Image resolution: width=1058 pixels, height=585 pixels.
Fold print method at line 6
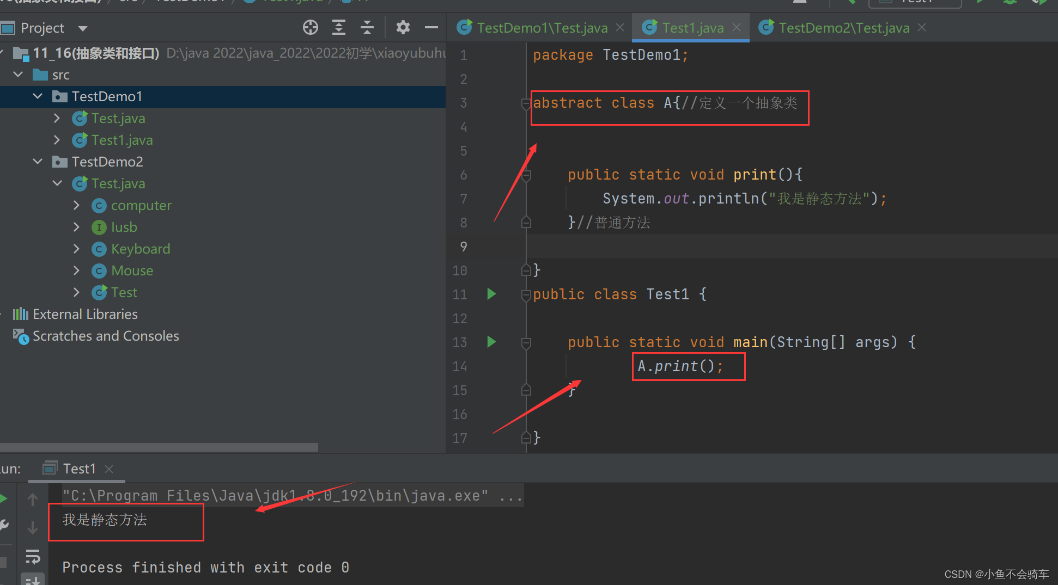(x=526, y=175)
